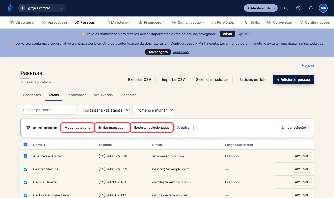Uncheck Camila Duarte's row checkbox
The image size is (334, 198).
pyautogui.click(x=25, y=182)
